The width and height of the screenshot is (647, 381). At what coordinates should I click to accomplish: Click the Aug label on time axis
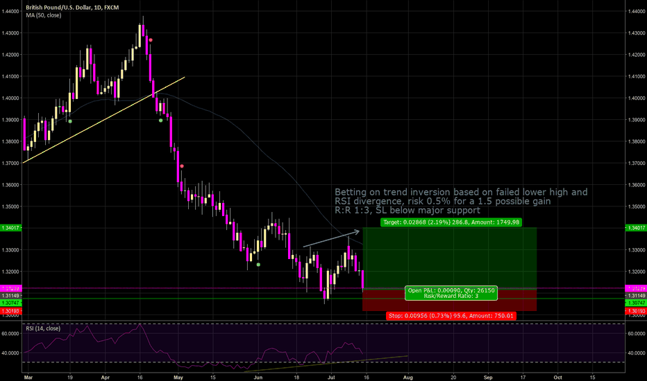click(x=408, y=377)
